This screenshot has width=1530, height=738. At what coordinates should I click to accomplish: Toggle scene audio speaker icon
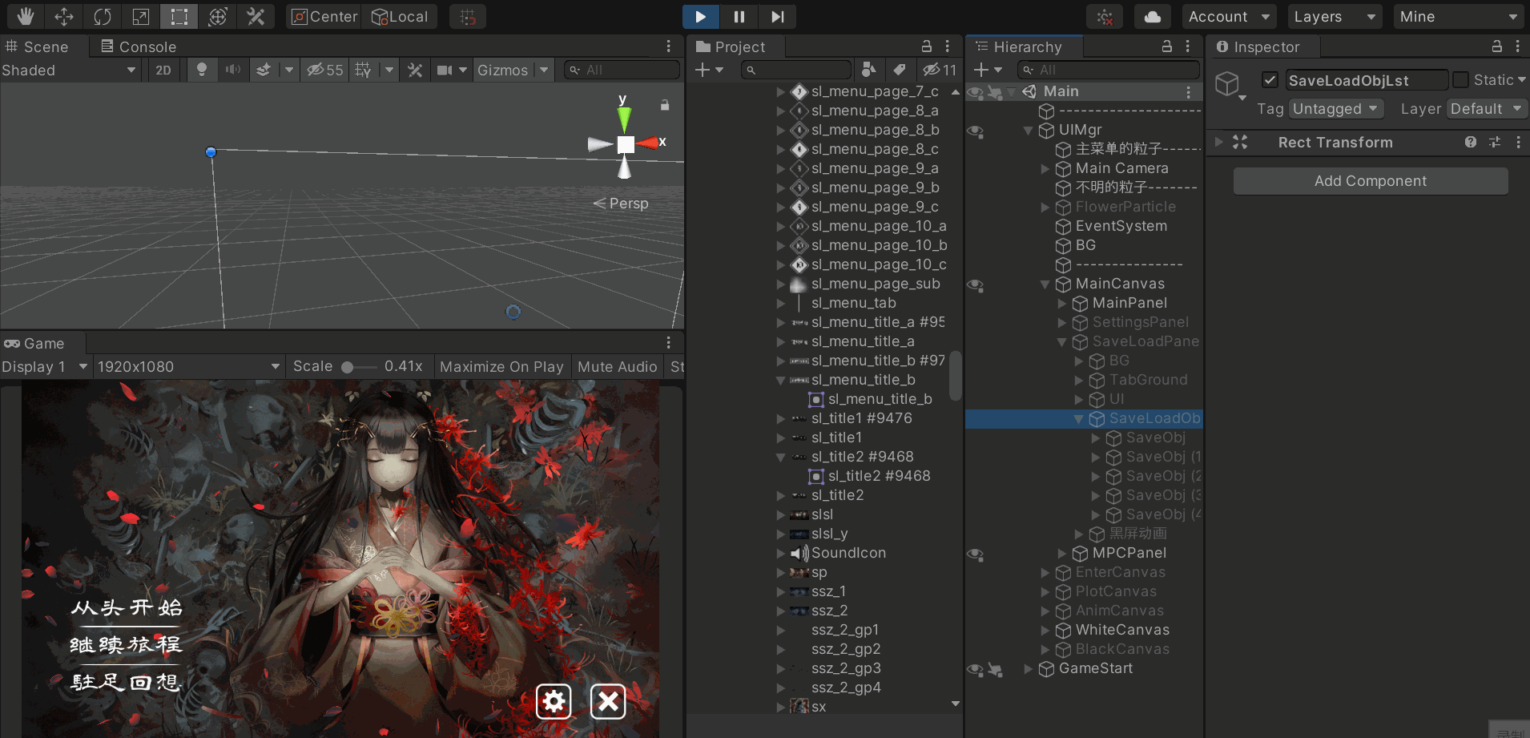[x=233, y=70]
